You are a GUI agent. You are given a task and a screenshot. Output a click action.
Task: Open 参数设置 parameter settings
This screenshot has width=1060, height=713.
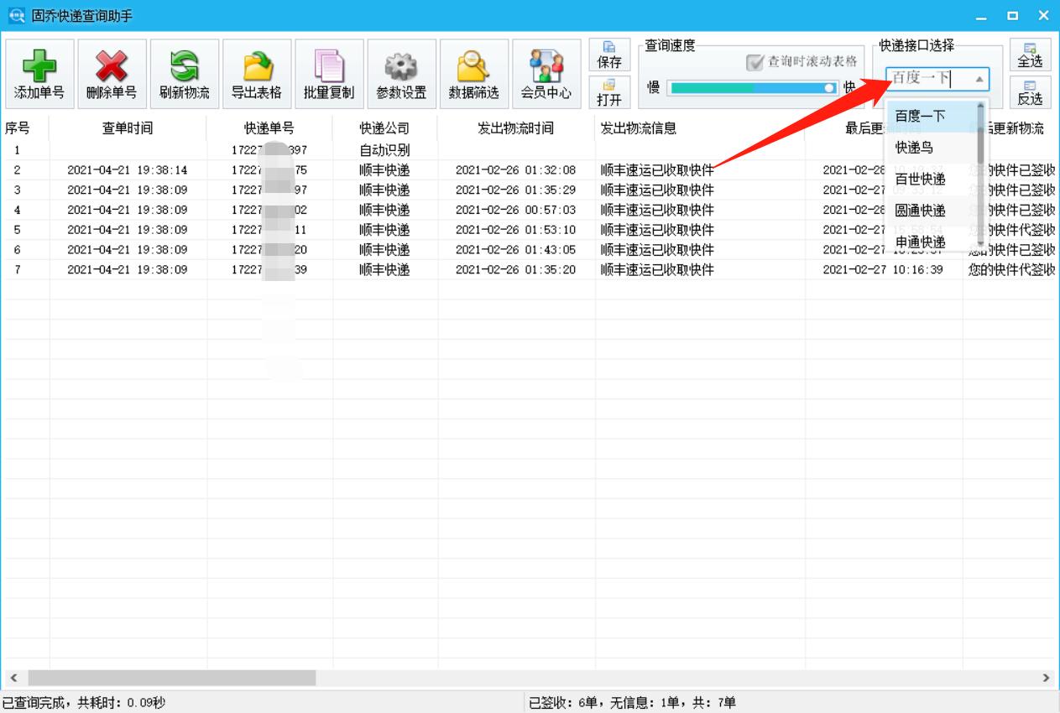(401, 74)
